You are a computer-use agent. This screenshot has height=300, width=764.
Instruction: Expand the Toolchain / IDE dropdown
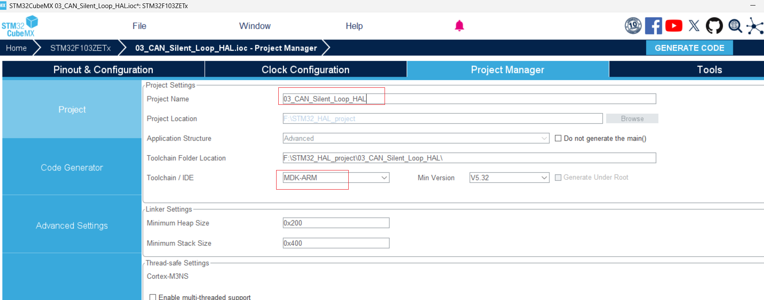coord(384,178)
